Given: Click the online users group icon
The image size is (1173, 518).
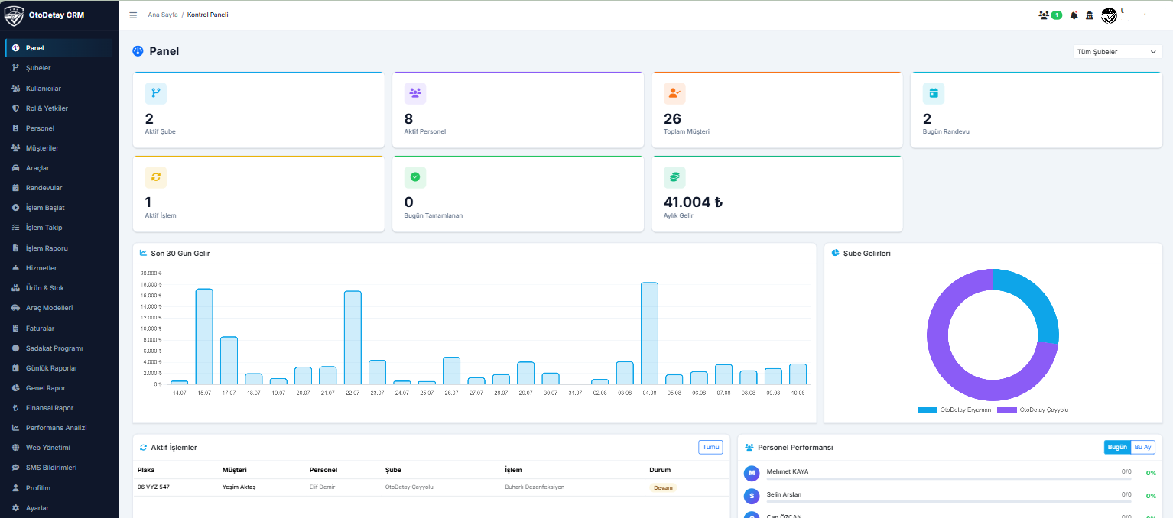Looking at the screenshot, I should 1044,15.
